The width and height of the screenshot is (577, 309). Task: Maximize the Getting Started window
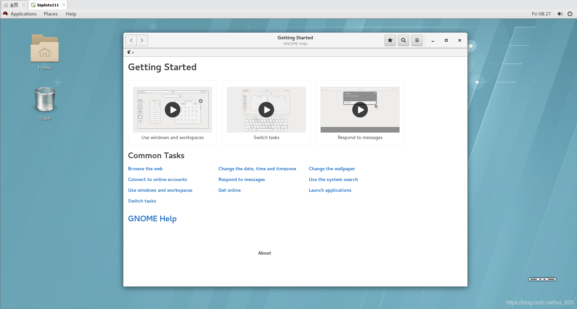click(446, 40)
